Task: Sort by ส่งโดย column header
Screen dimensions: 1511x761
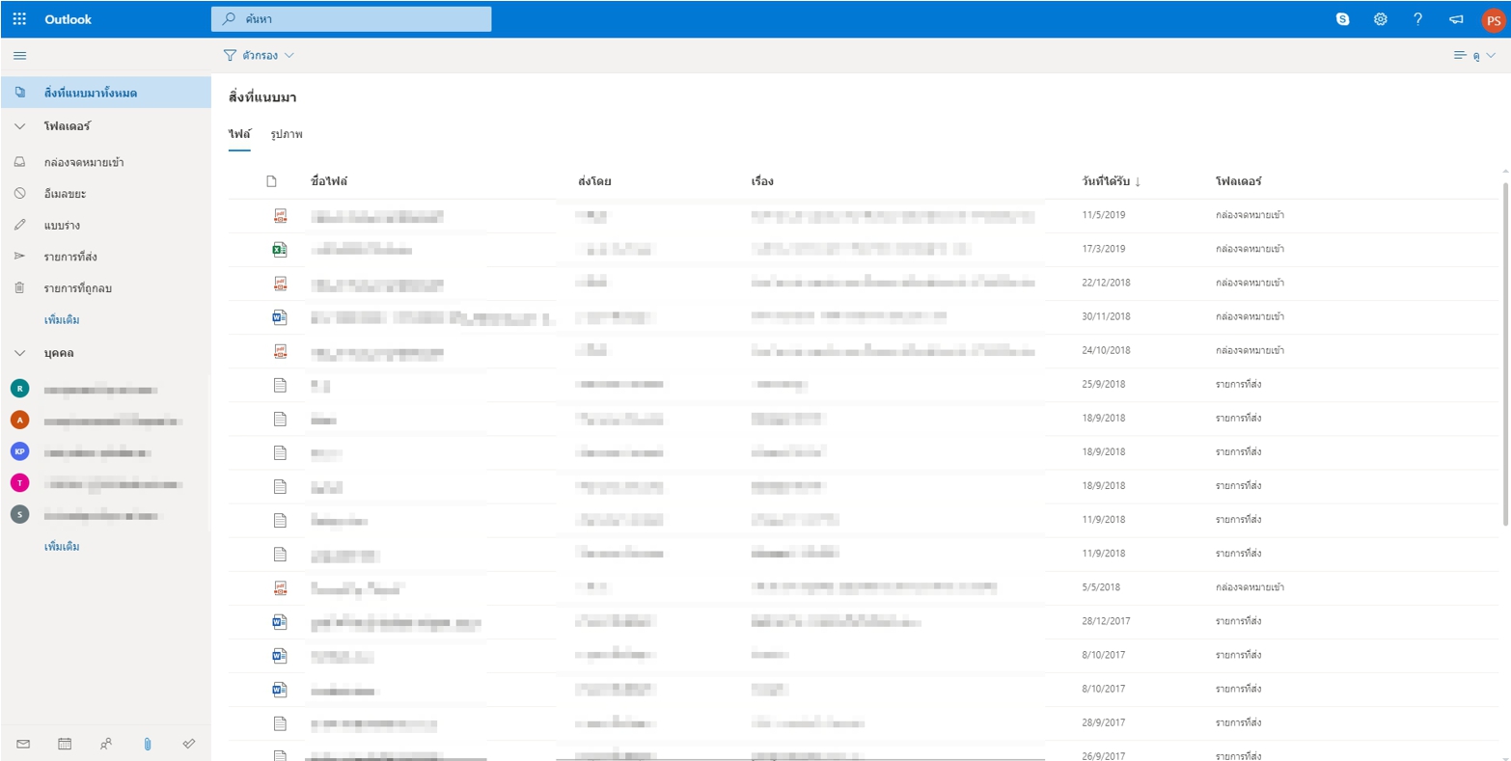Action: [594, 181]
